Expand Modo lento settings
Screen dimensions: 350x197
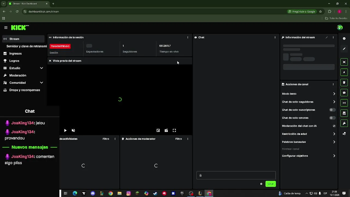[309, 94]
